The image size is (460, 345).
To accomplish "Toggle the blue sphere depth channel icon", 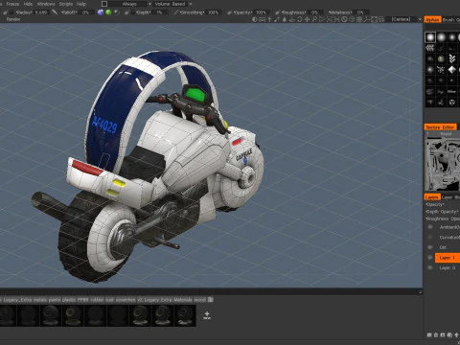I will [x=101, y=12].
